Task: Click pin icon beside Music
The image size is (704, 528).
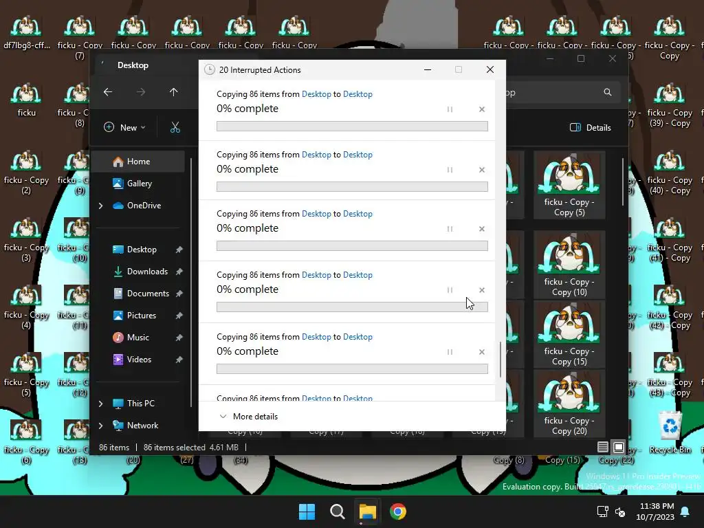Action: [179, 338]
